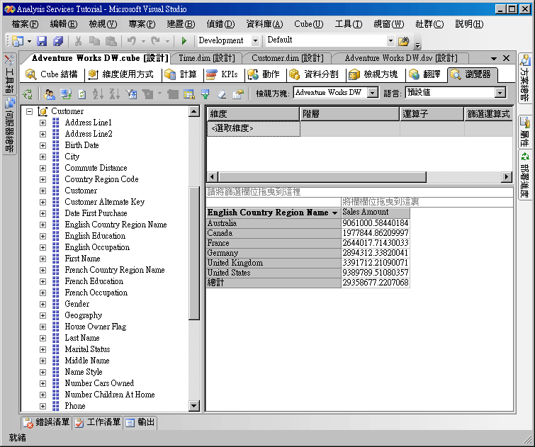This screenshot has width=535, height=447.
Task: Open the language dropdown list
Action: coord(500,93)
